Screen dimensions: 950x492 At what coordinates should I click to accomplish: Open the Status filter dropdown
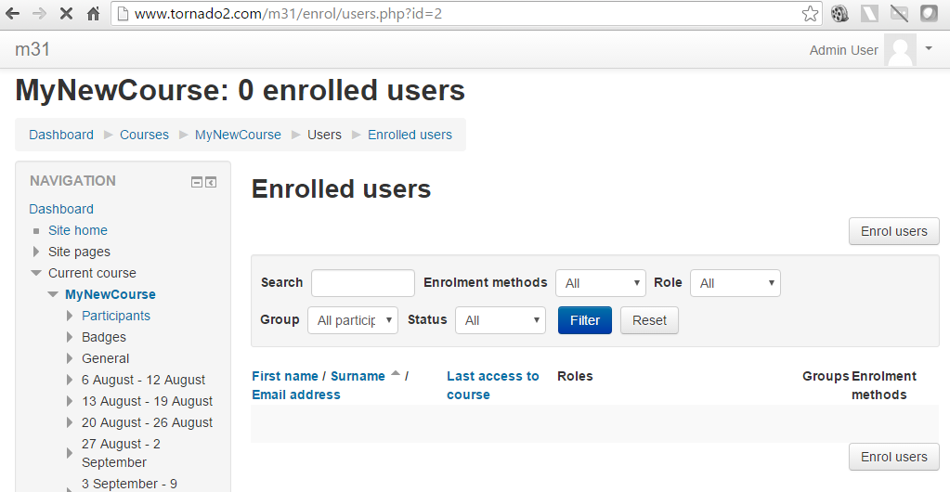click(500, 320)
